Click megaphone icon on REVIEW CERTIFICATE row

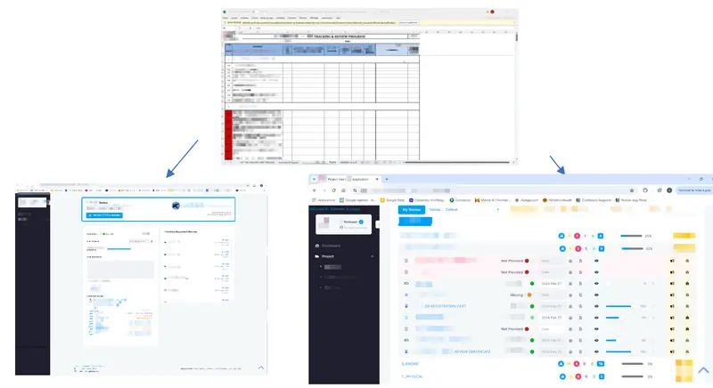click(671, 350)
